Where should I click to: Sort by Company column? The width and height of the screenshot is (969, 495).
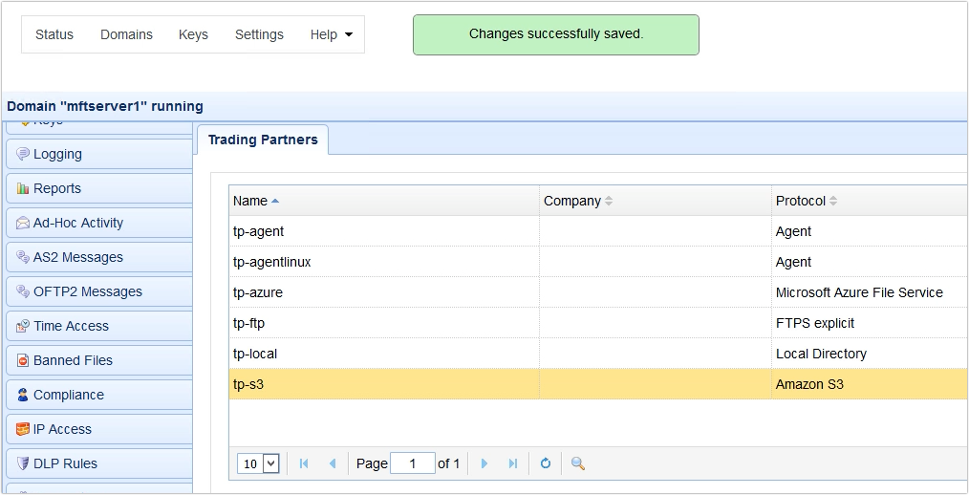tap(572, 201)
